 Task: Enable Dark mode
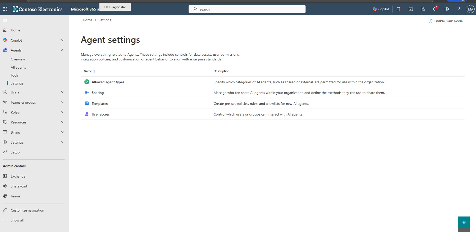446,21
